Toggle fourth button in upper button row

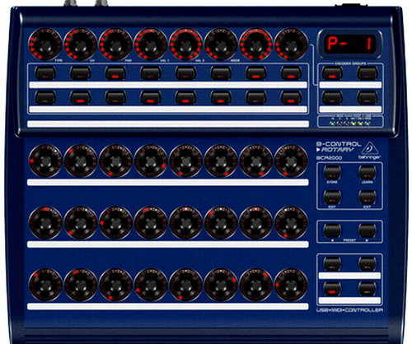click(x=151, y=73)
